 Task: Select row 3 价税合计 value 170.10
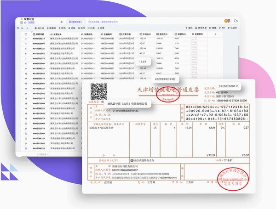143,39
